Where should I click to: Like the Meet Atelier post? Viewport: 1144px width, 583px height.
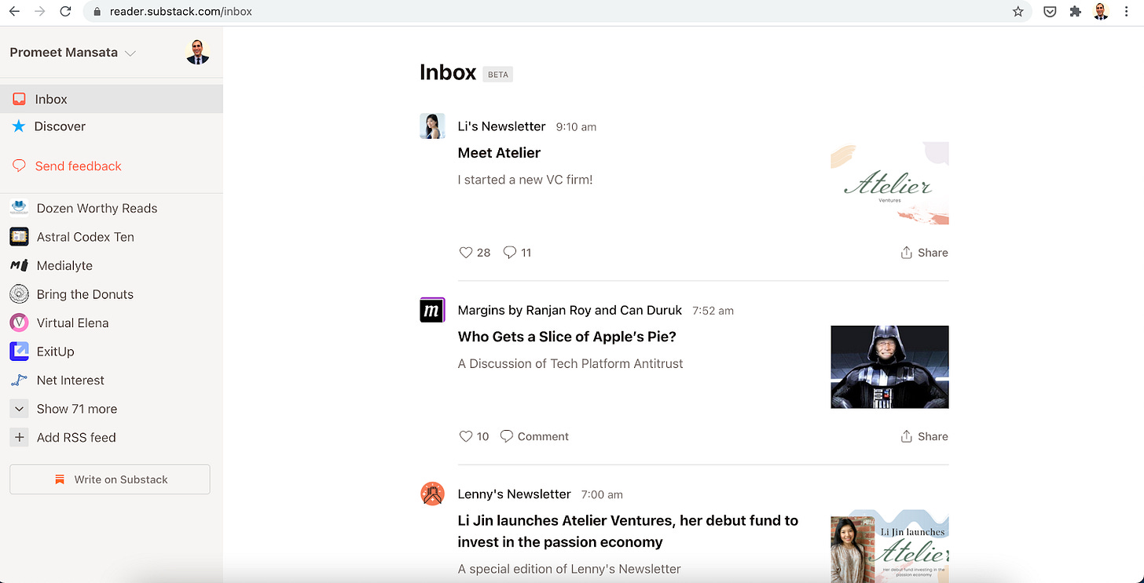(475, 253)
